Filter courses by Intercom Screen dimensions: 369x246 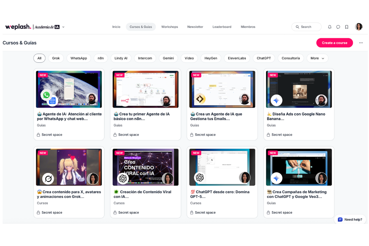[145, 58]
